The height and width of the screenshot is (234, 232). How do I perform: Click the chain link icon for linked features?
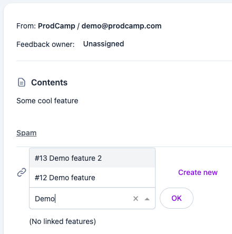pyautogui.click(x=22, y=172)
